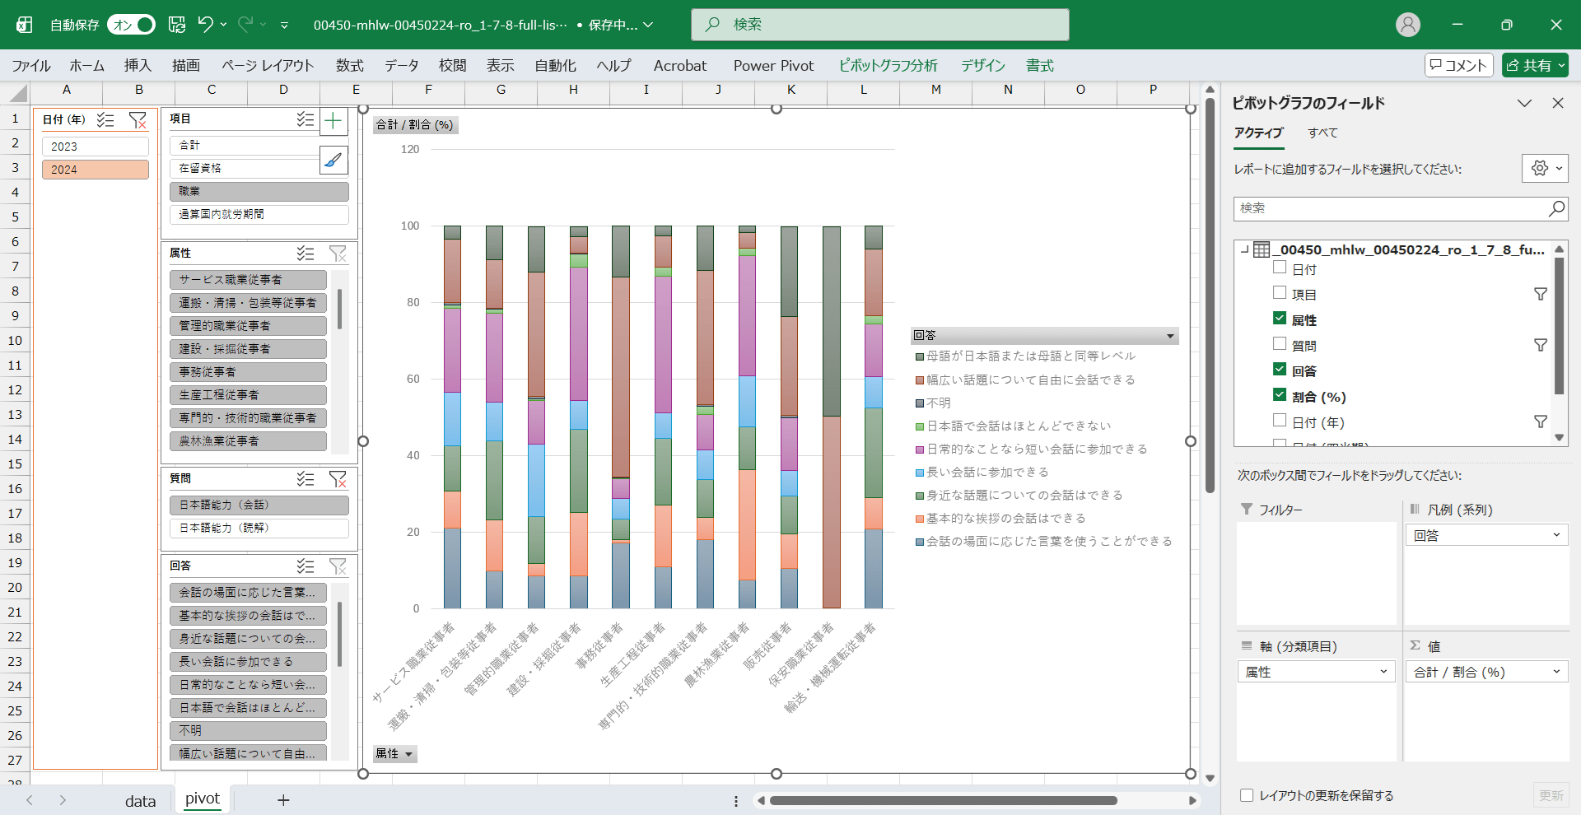Open the chart styles paintbrush icon
Screen dimensions: 1581x815
[333, 160]
